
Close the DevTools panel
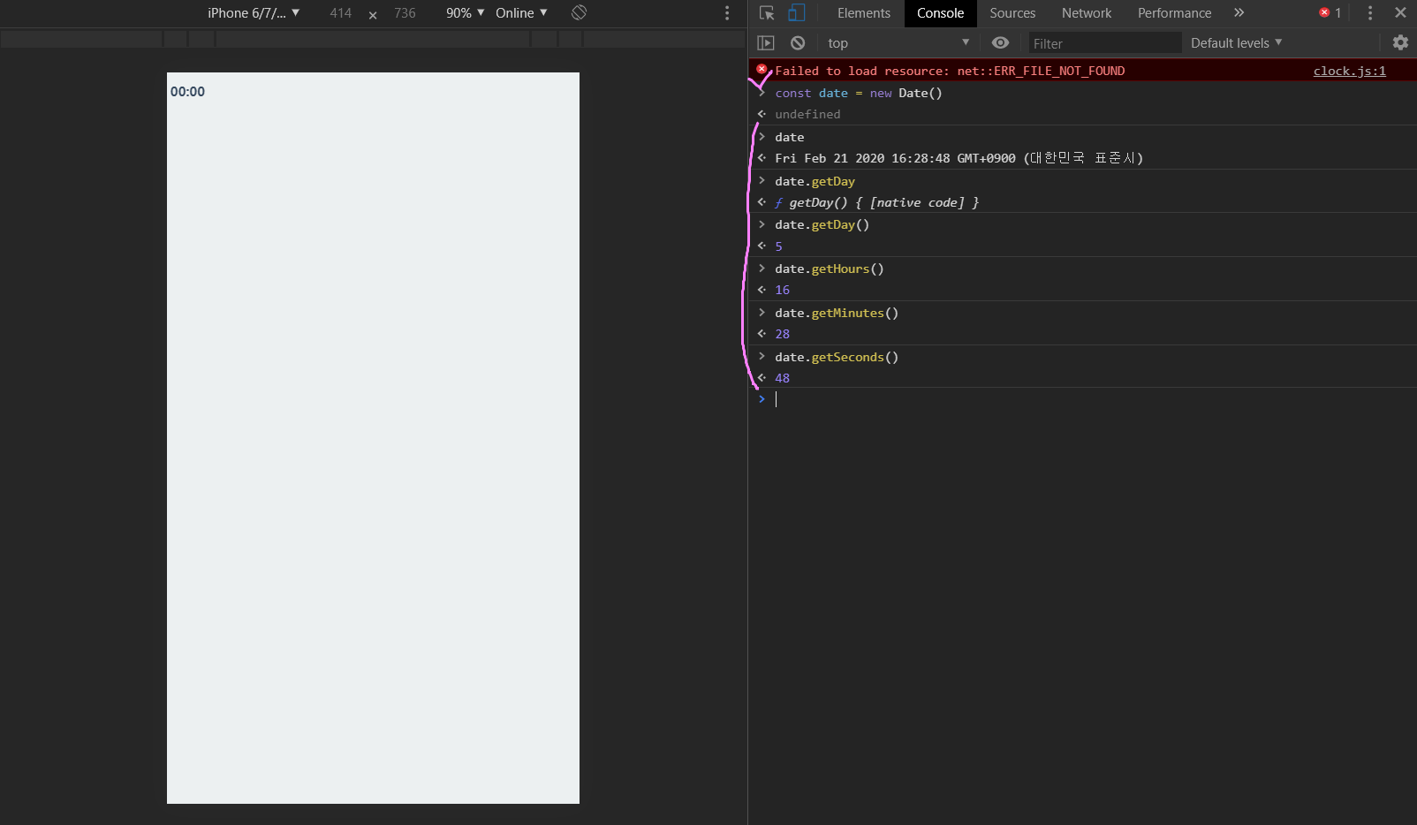point(1400,13)
